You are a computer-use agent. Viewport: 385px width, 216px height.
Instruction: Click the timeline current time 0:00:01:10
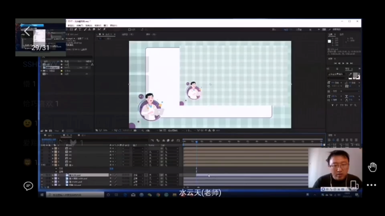49,140
